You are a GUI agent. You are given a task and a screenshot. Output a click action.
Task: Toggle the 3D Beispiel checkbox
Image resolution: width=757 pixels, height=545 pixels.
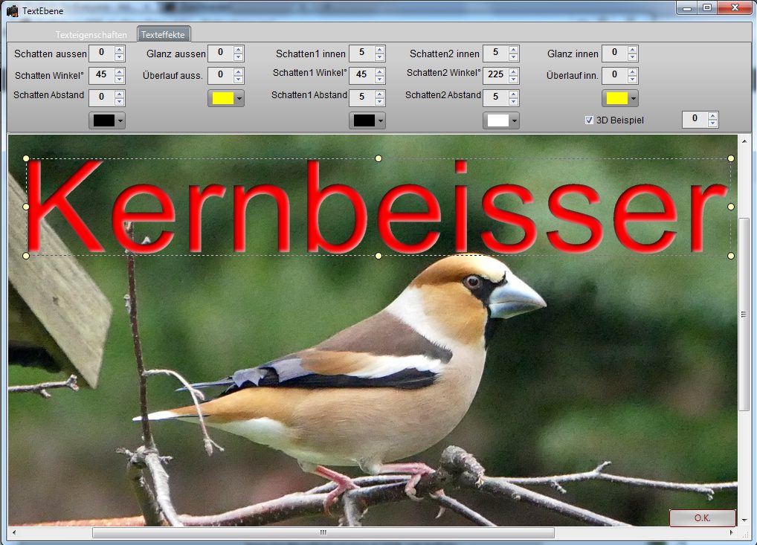[590, 120]
